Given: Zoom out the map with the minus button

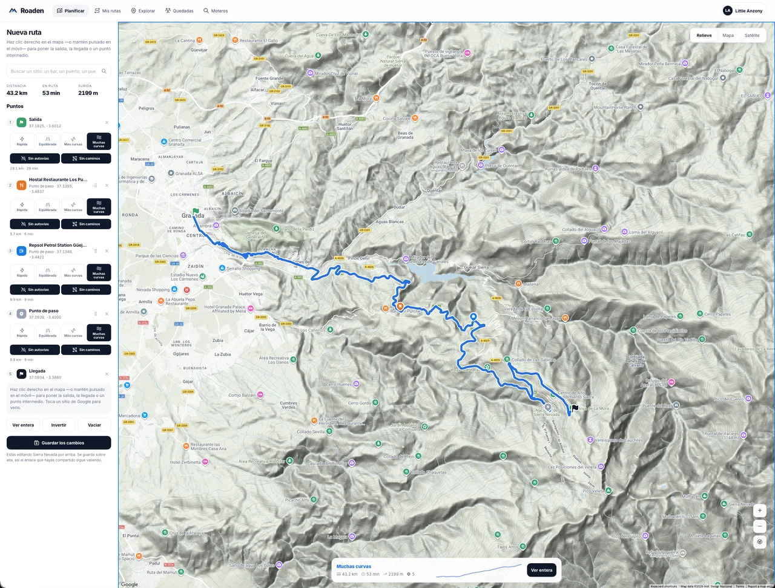Looking at the screenshot, I should tap(760, 526).
